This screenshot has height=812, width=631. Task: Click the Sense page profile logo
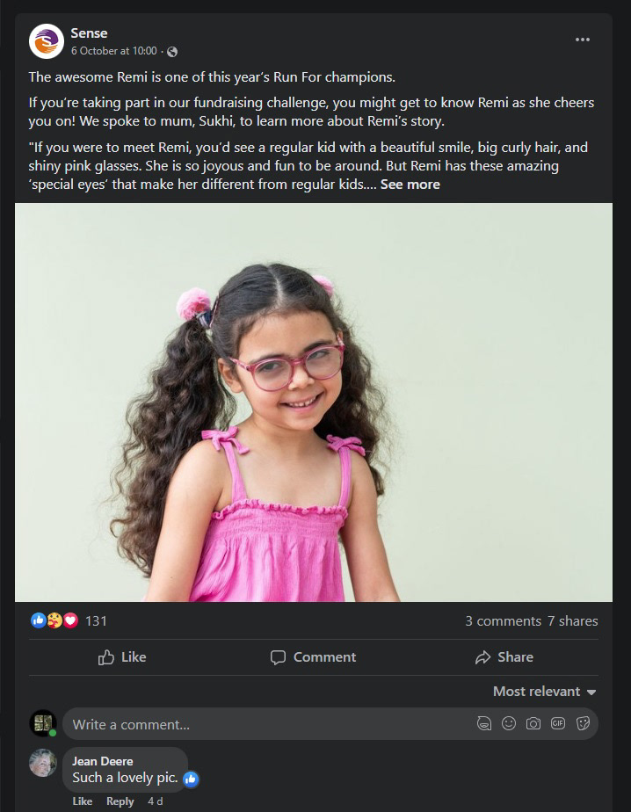point(46,41)
